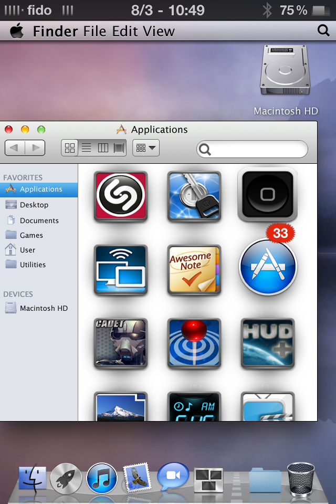Tap the fido carrier label

(39, 10)
